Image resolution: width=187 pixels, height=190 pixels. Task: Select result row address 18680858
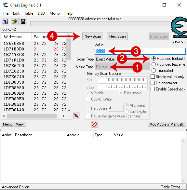point(34,43)
